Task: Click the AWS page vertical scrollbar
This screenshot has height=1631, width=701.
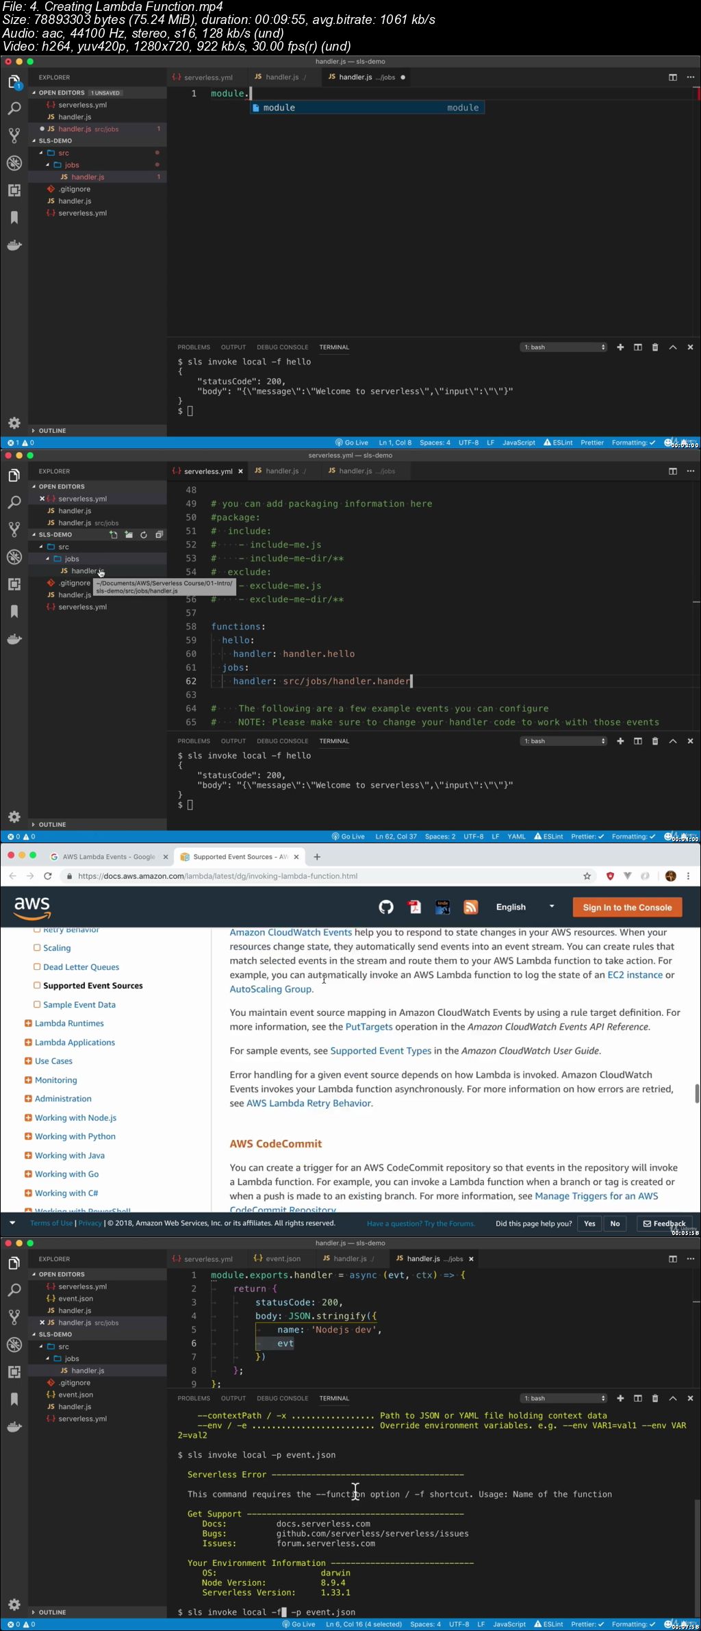Action: click(x=697, y=1093)
